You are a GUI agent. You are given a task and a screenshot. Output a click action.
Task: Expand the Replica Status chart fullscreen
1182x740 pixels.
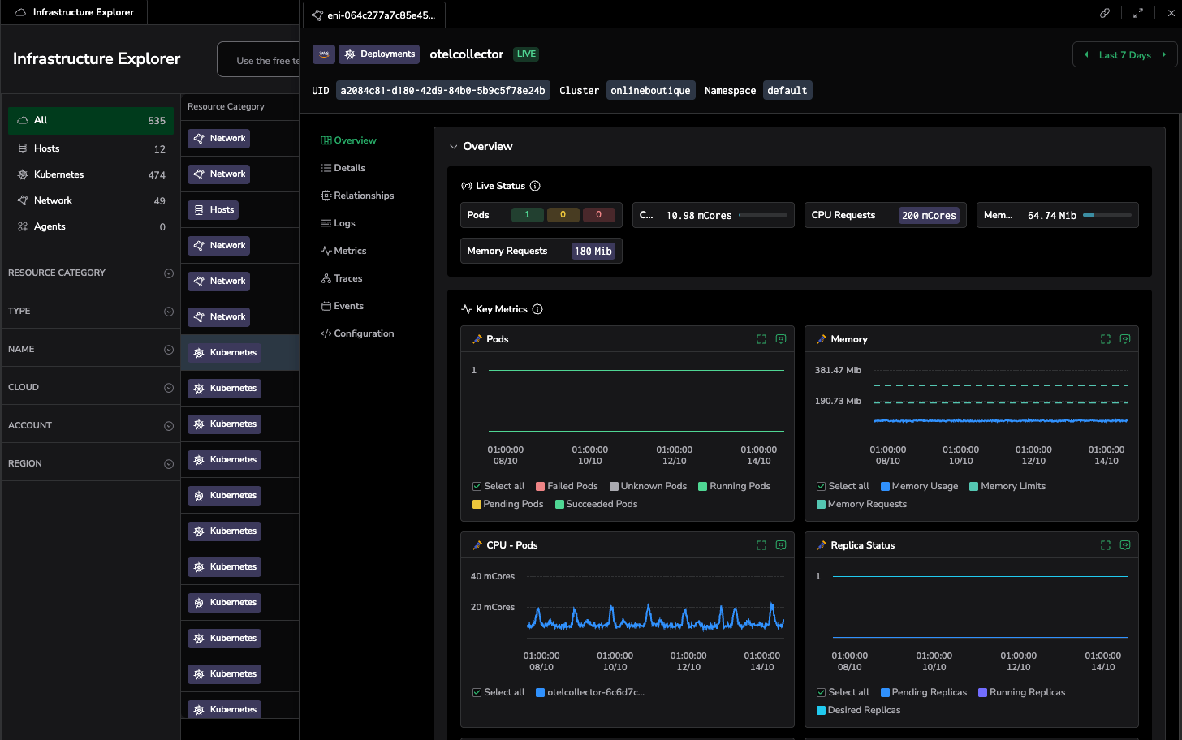[1106, 545]
